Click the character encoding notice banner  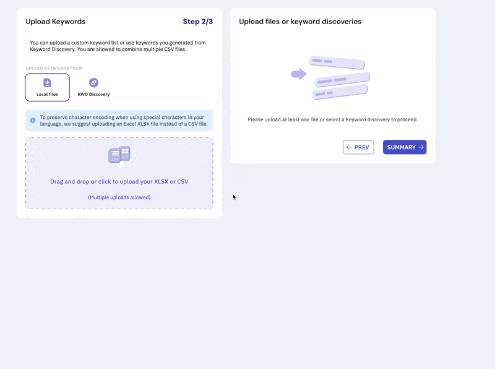pyautogui.click(x=119, y=120)
